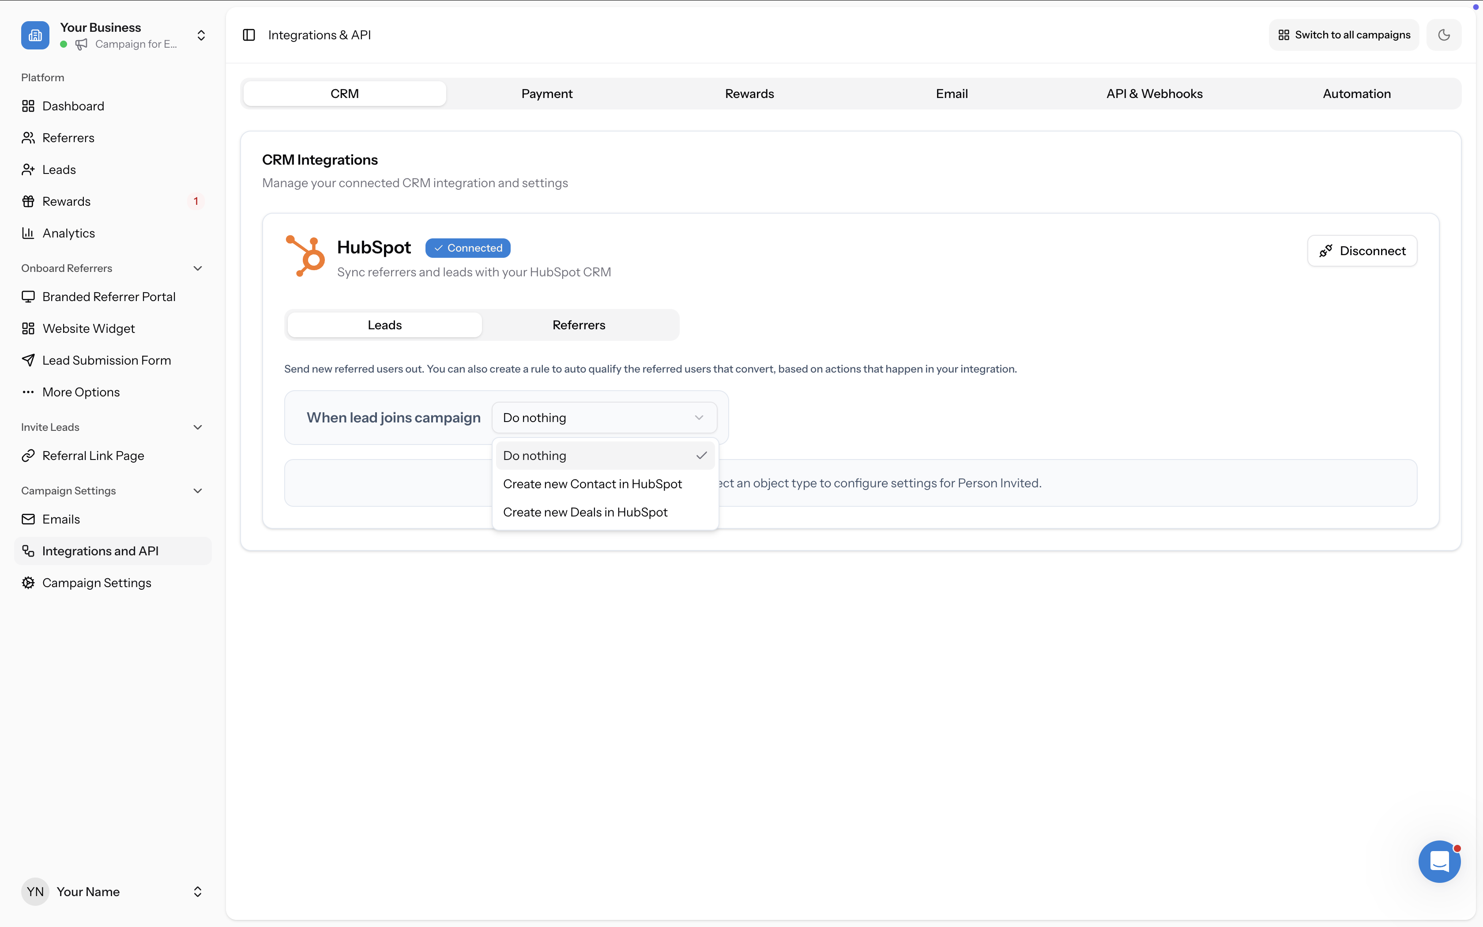
Task: Click the Disconnect button
Action: (x=1362, y=250)
